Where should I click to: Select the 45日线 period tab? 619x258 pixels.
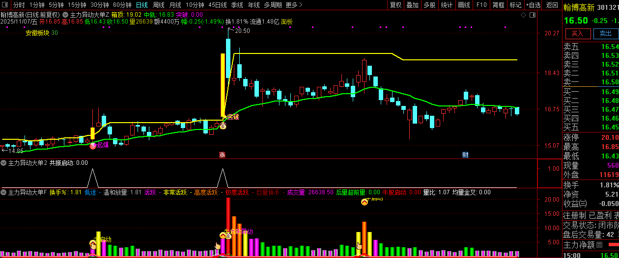(x=218, y=5)
